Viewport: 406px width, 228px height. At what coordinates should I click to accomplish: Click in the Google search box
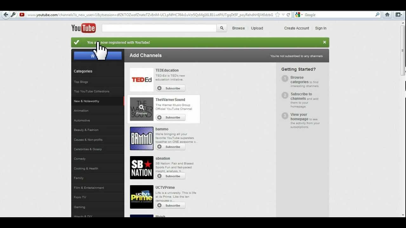(x=339, y=15)
